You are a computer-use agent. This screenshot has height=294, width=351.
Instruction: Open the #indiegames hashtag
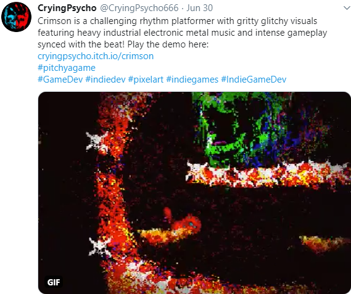[192, 80]
